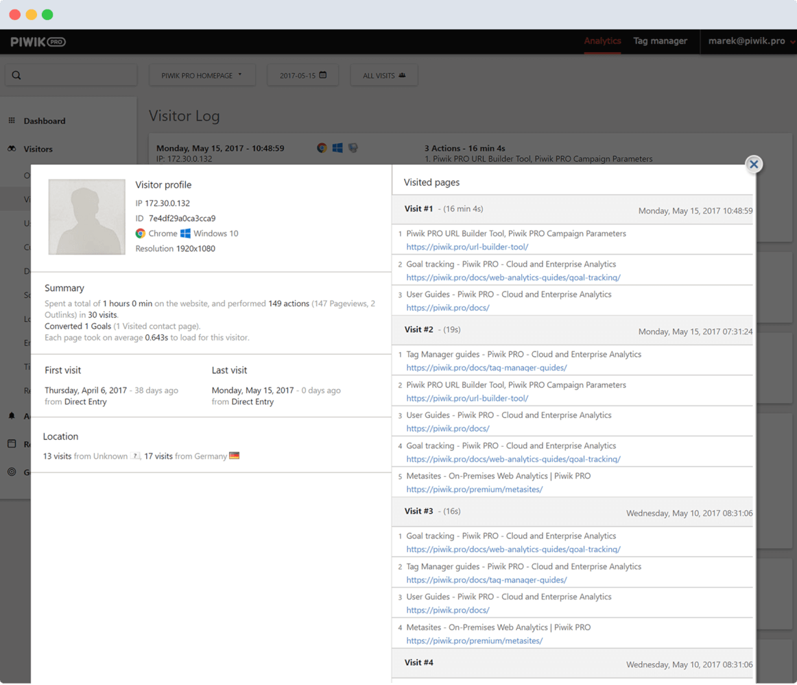Click the macOS yellow minimize button
This screenshot has width=797, height=685.
tap(31, 14)
